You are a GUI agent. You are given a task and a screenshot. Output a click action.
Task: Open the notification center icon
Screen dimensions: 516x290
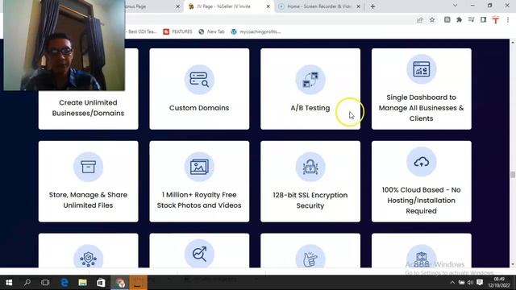pyautogui.click(x=480, y=283)
